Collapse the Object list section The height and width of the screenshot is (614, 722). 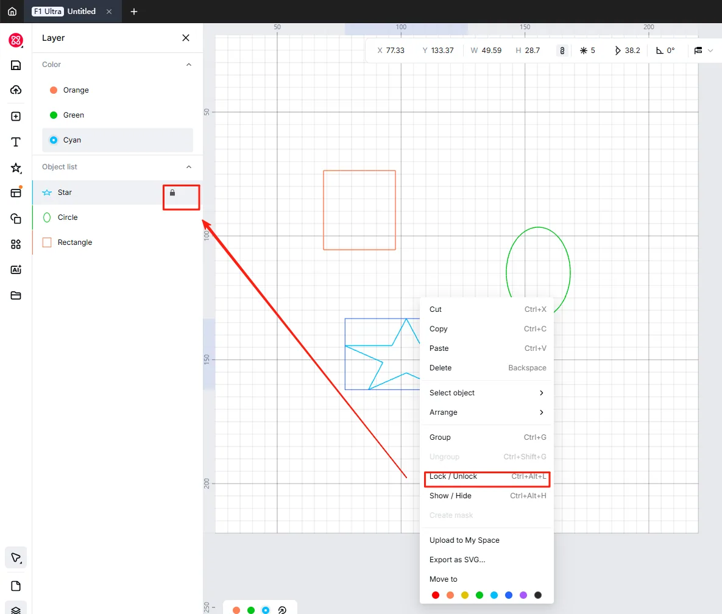189,167
